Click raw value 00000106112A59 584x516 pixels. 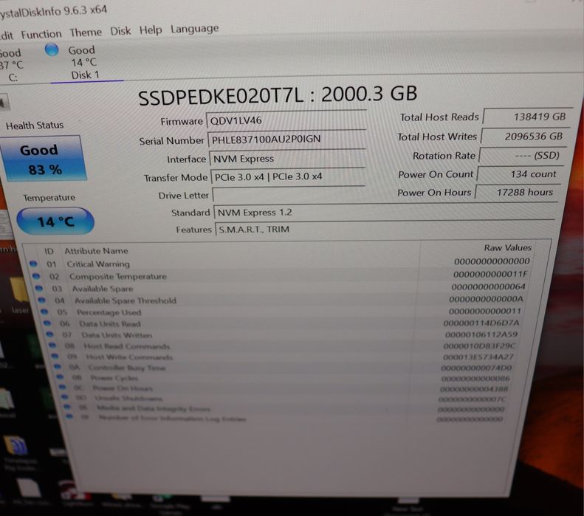tap(481, 334)
